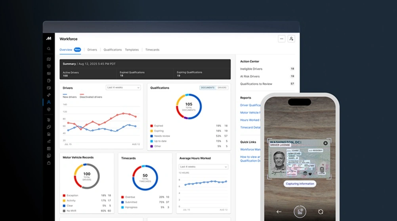
Task: Select the Overview tab
Action: pos(70,50)
